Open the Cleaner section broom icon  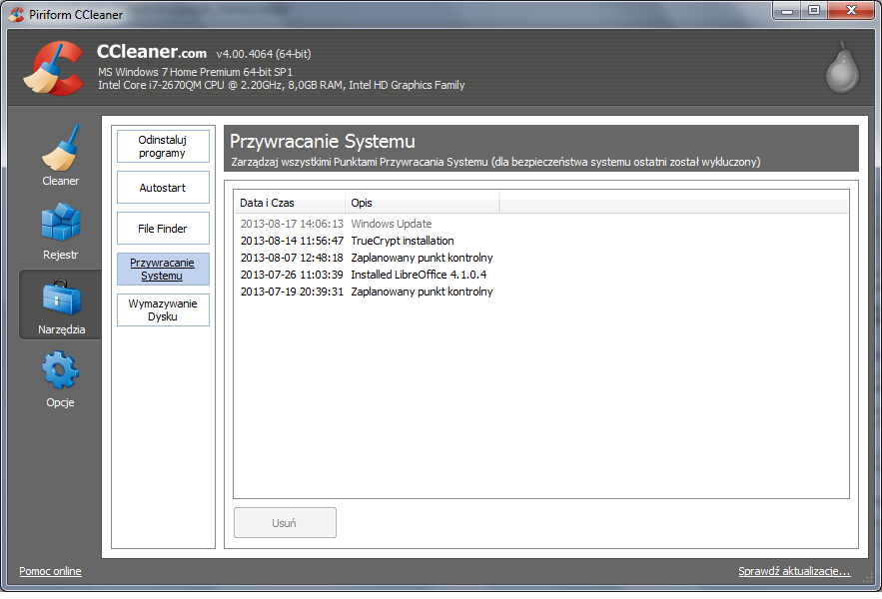61,148
